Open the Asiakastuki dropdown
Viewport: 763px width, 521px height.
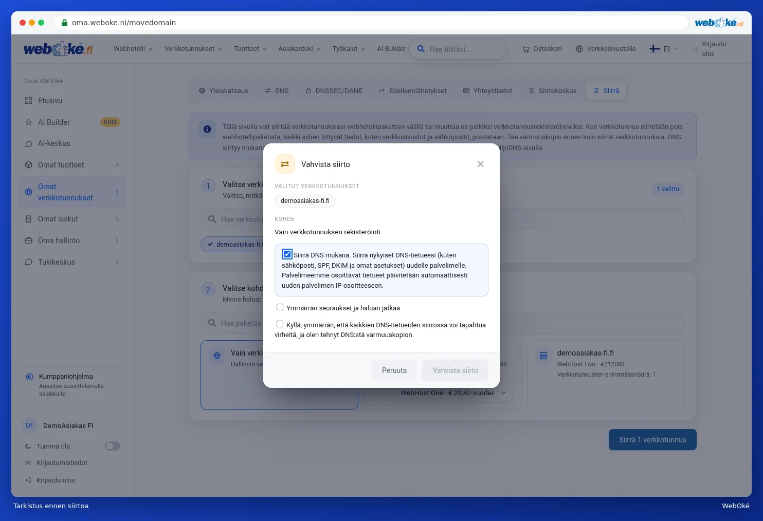[299, 49]
